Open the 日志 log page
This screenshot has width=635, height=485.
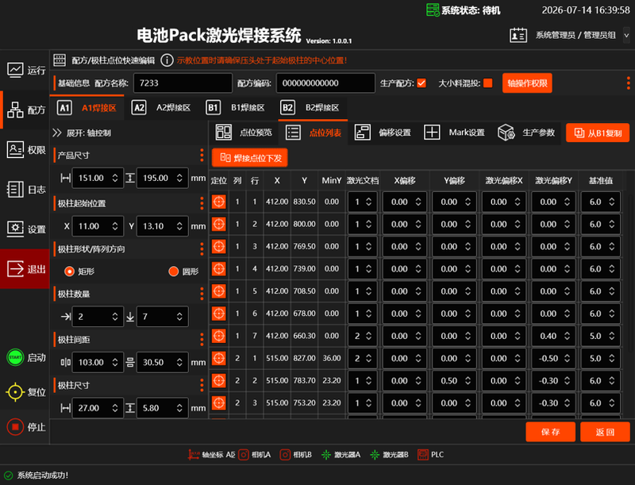tap(25, 190)
